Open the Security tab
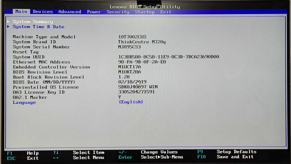The image size is (291, 164). (x=118, y=12)
